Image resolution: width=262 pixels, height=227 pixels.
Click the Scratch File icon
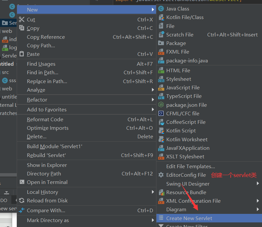[x=161, y=34]
